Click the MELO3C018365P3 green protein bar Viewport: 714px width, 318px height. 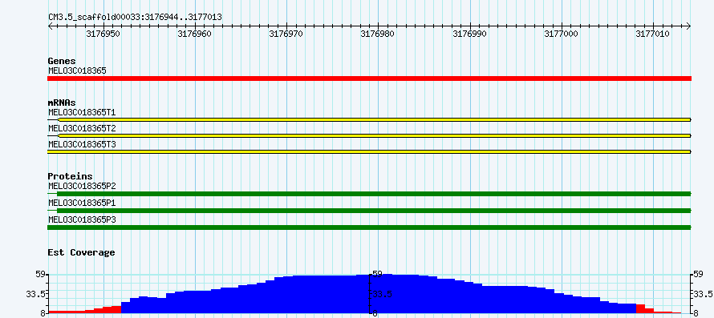(x=369, y=227)
